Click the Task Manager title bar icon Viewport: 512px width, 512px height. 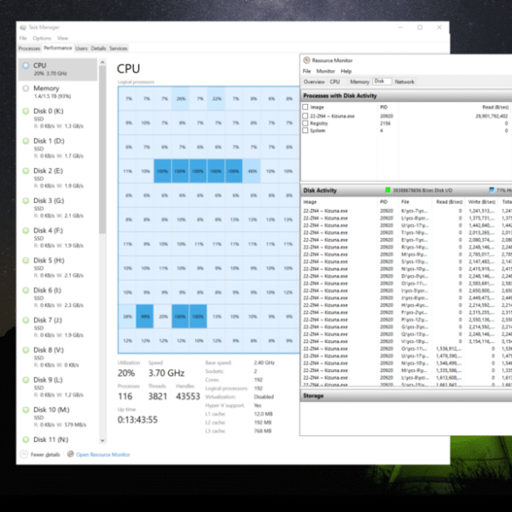coord(23,27)
